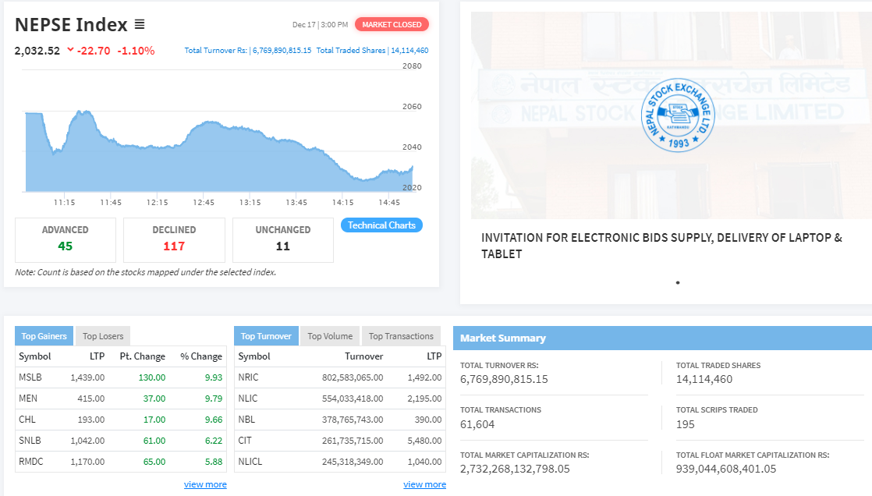
Task: Click the ADVANCED 45 count box
Action: click(65, 239)
